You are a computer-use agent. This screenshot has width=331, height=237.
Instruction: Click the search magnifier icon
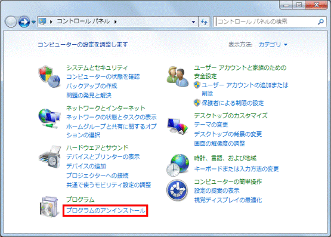pyautogui.click(x=321, y=21)
